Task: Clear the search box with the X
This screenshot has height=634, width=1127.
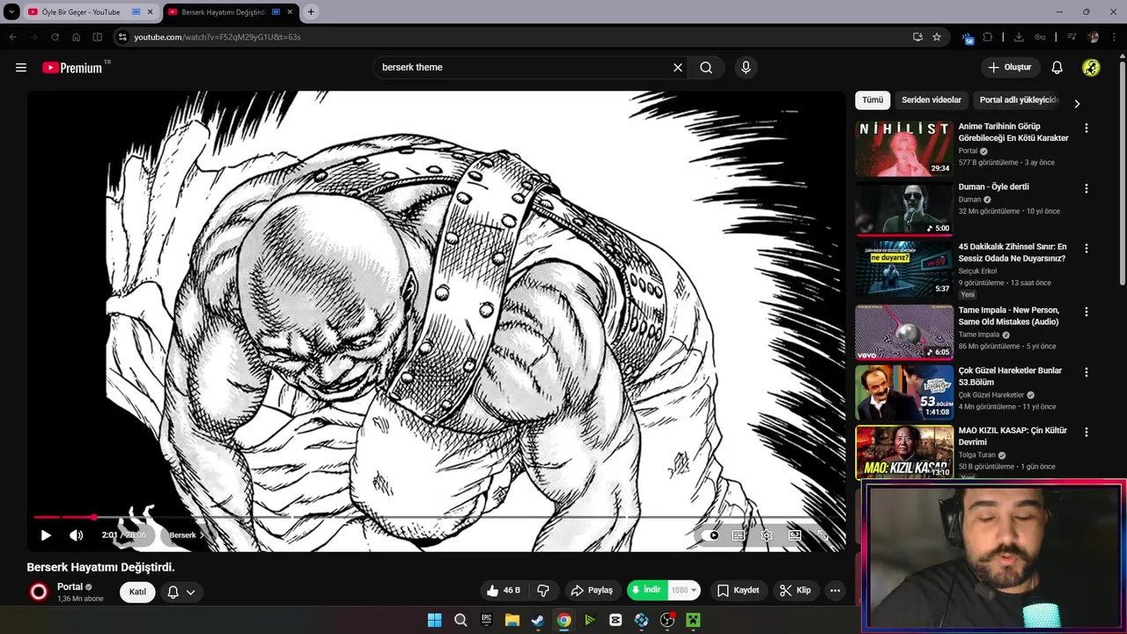Action: tap(678, 68)
